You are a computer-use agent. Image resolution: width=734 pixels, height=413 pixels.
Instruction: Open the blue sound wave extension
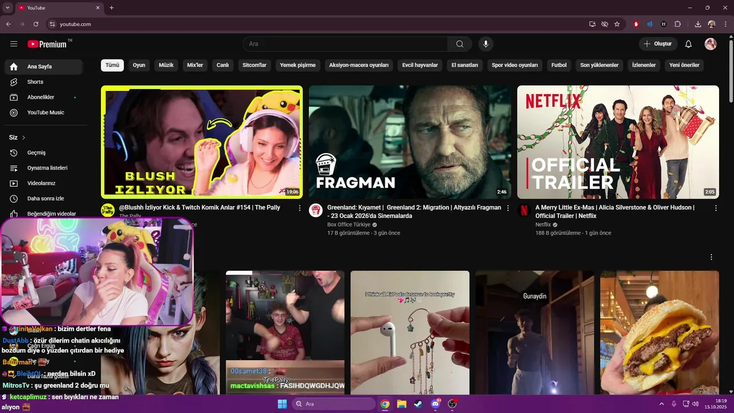(650, 24)
